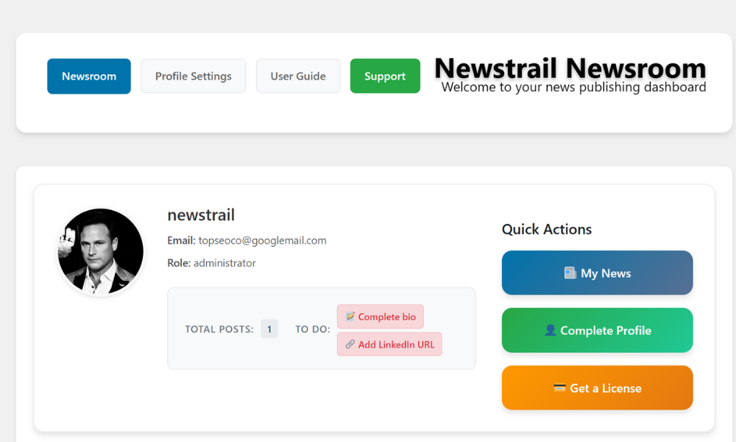Click the total posts count badge
Image resolution: width=736 pixels, height=442 pixels.
coord(269,329)
